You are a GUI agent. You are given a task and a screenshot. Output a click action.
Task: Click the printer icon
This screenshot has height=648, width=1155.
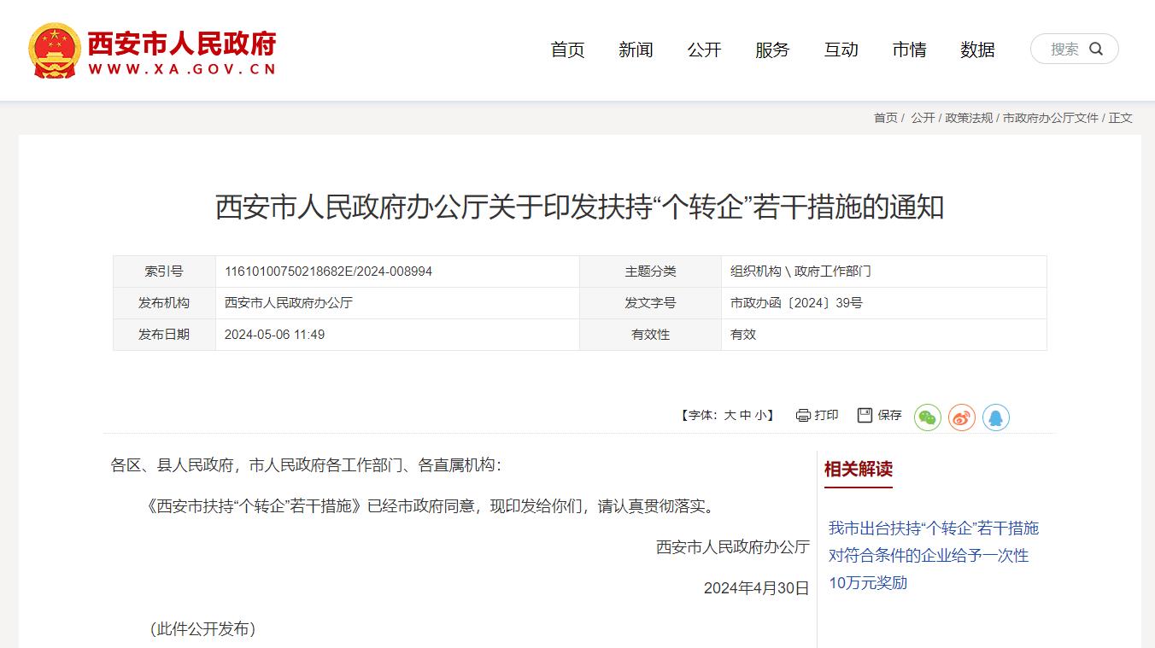pyautogui.click(x=803, y=416)
